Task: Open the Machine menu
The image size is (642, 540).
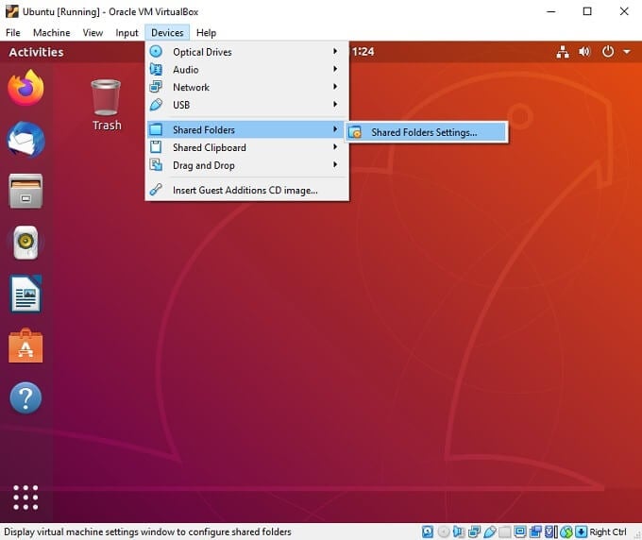Action: [52, 33]
